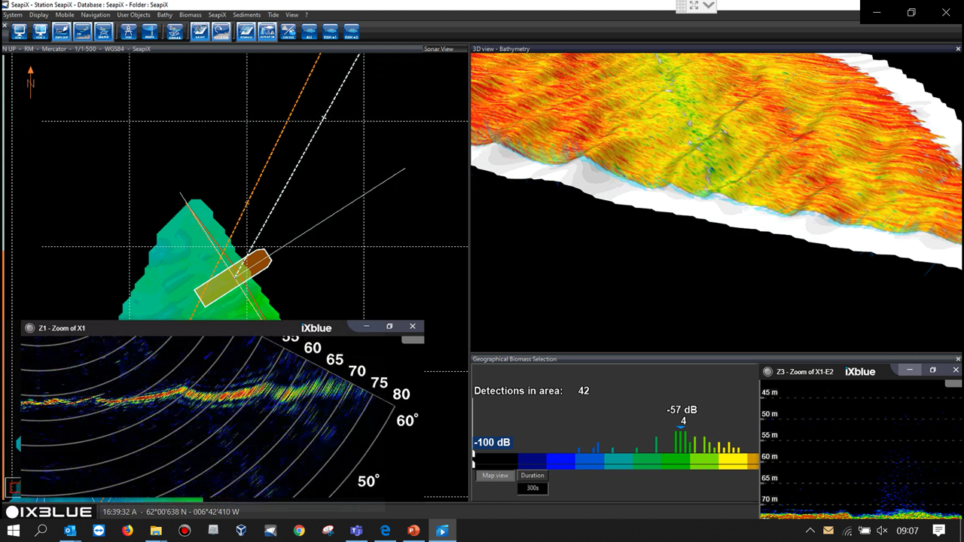This screenshot has height=542, width=964.
Task: Click the Z3 - Zoom of X1-E2 round indicator
Action: point(767,371)
